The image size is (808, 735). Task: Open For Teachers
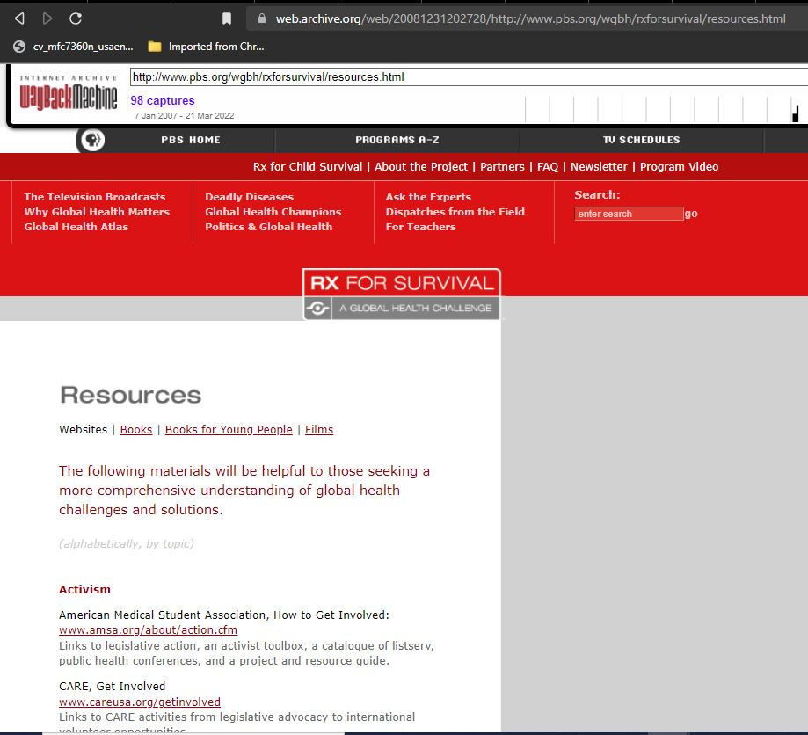420,227
